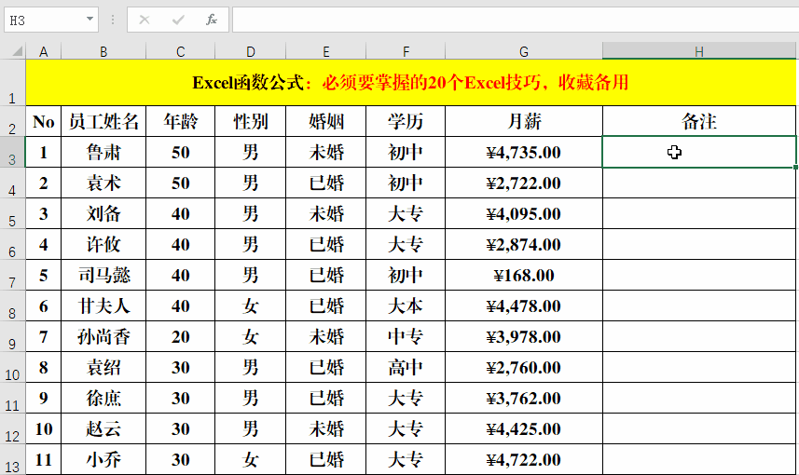Click in the formula bar input area

pyautogui.click(x=516, y=20)
